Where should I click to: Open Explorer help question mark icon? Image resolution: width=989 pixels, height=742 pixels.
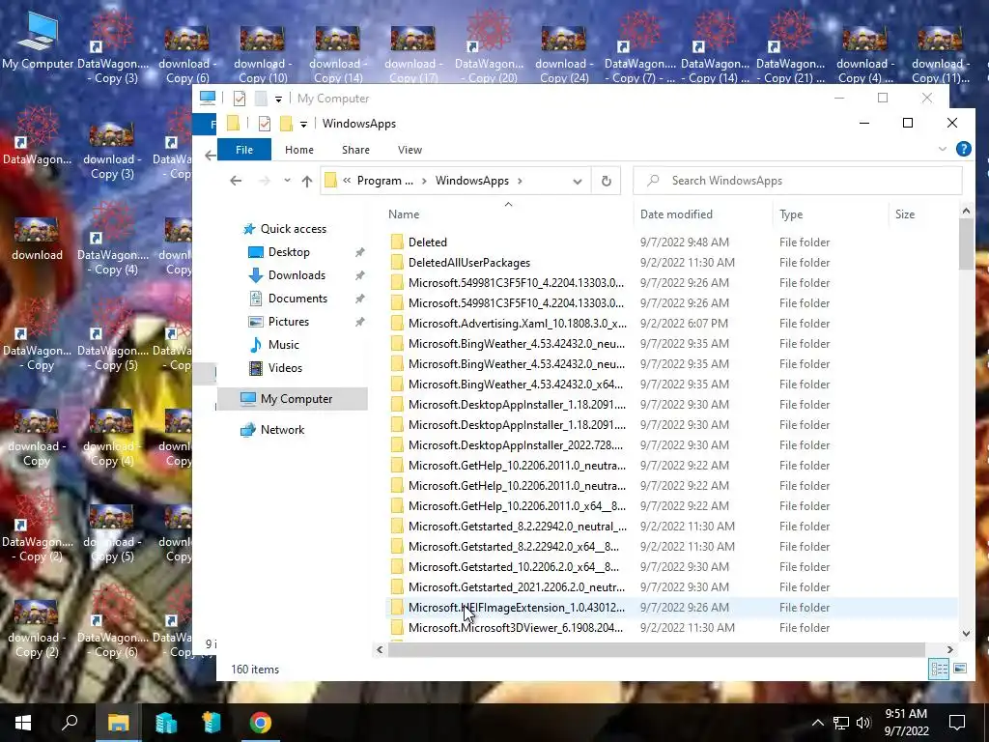pos(963,149)
